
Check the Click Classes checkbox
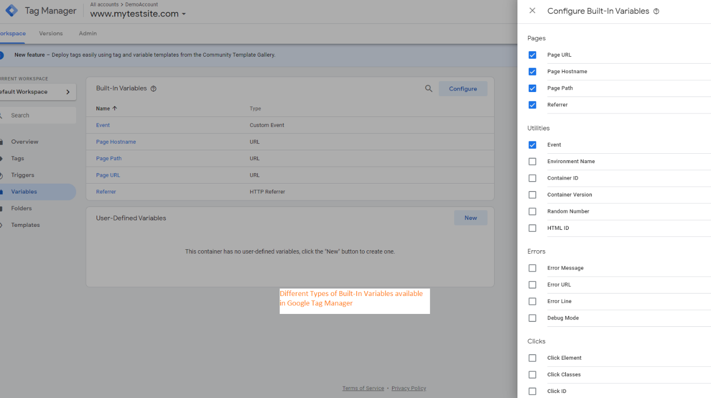[x=532, y=375]
